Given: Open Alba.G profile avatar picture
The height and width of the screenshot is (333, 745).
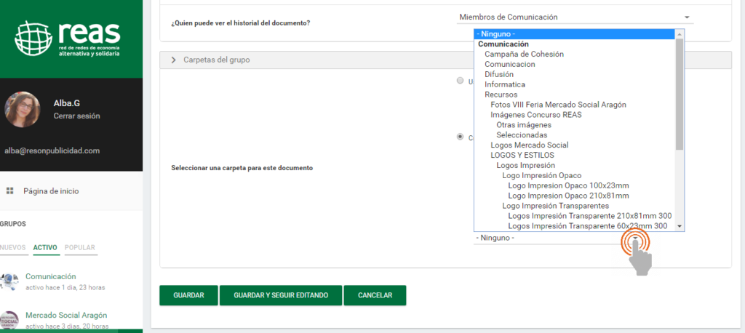Looking at the screenshot, I should pyautogui.click(x=23, y=109).
